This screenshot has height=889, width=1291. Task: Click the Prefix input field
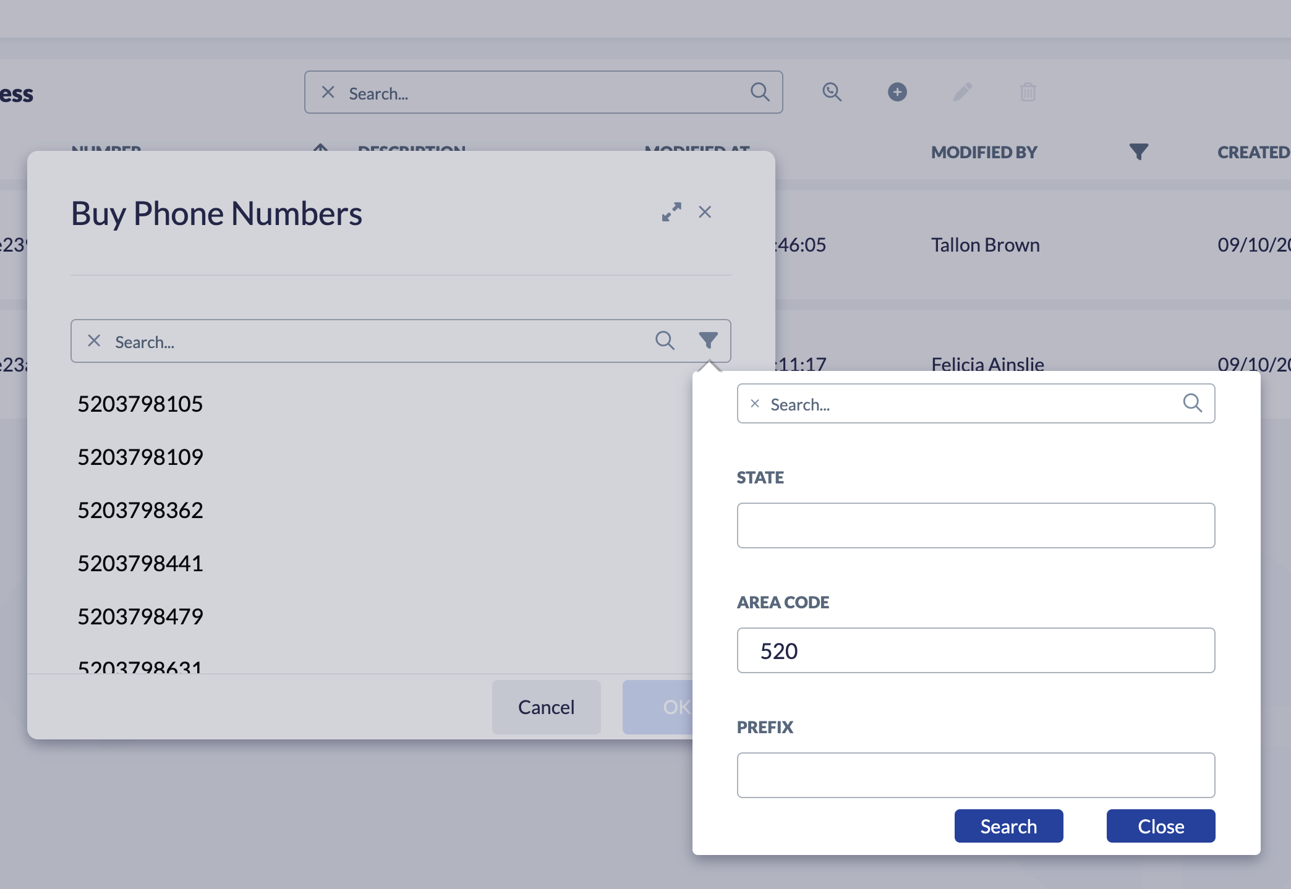point(976,775)
